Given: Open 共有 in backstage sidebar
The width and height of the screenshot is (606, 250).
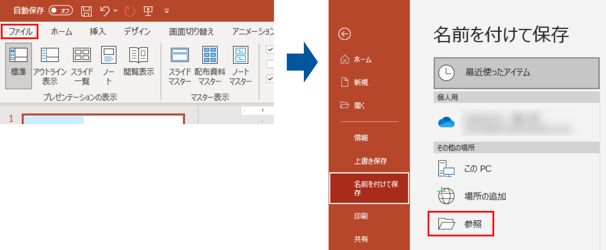Looking at the screenshot, I should 361,239.
